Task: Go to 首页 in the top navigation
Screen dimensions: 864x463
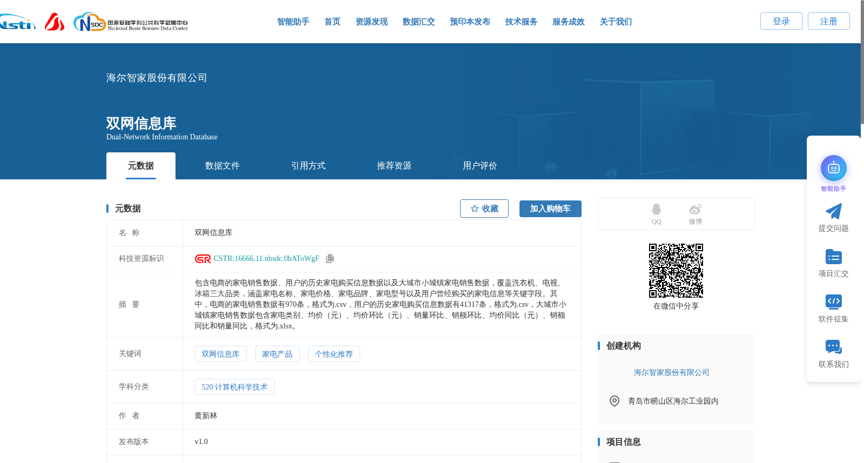Action: pos(332,22)
